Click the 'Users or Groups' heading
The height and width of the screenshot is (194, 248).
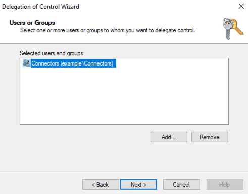tap(32, 23)
